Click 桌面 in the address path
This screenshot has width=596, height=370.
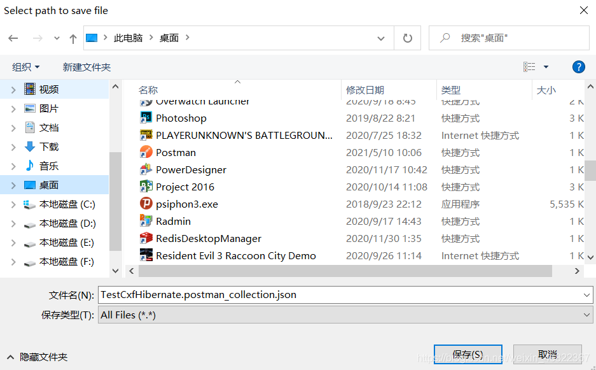pyautogui.click(x=169, y=38)
